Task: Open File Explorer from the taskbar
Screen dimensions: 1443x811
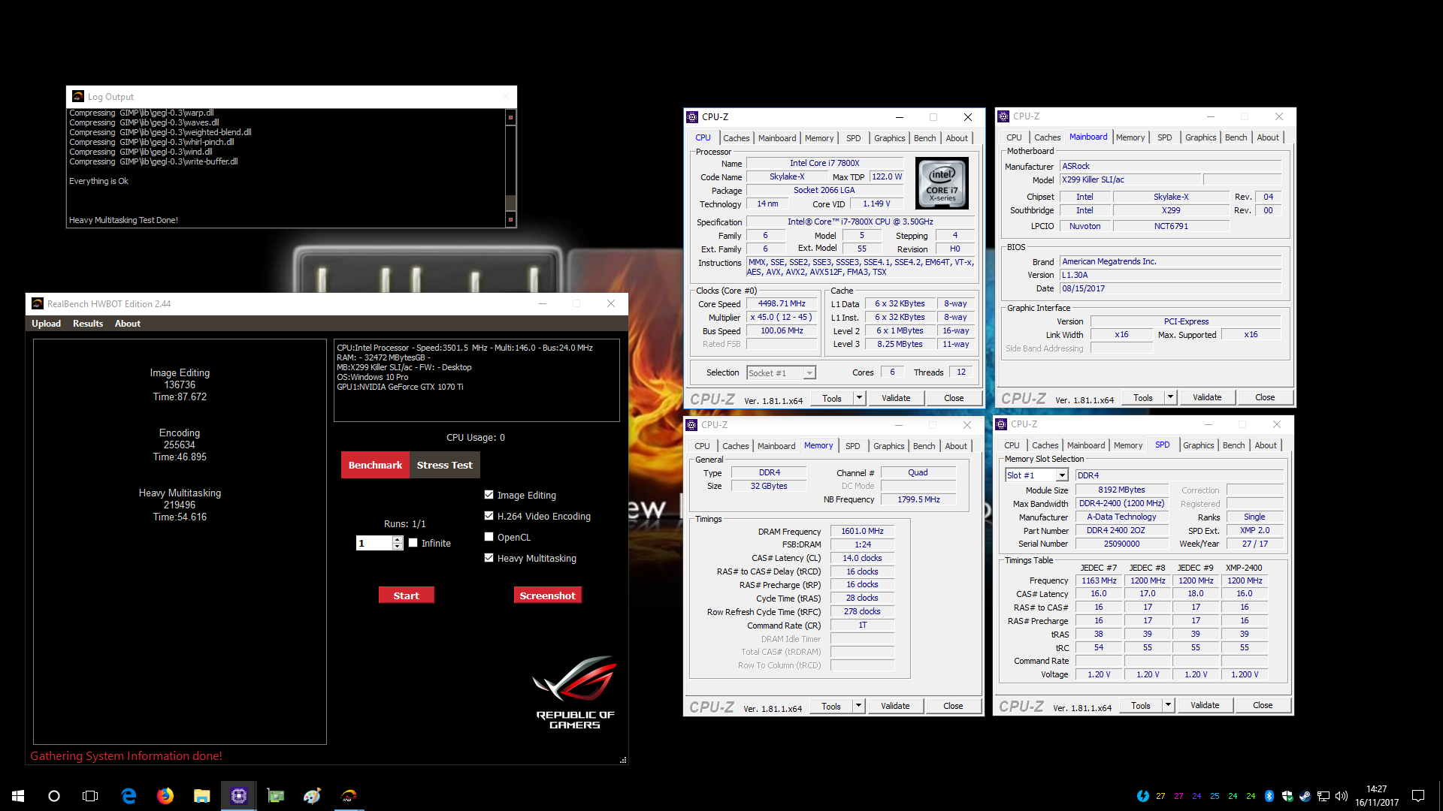Action: pos(201,796)
